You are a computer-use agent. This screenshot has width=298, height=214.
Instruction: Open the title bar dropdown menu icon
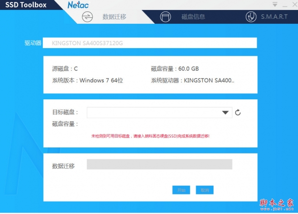(275, 4)
